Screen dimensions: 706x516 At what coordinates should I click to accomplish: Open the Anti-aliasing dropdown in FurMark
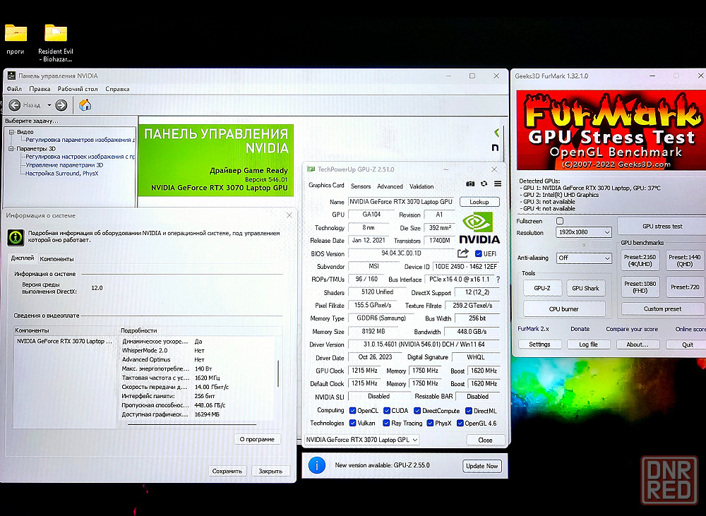(584, 258)
